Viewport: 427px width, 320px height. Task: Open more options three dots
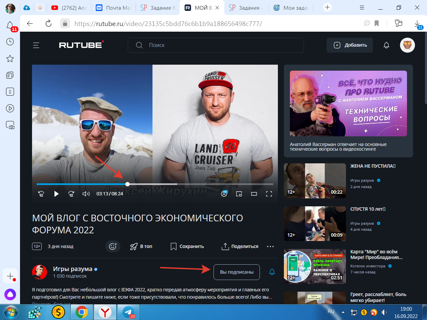[270, 246]
